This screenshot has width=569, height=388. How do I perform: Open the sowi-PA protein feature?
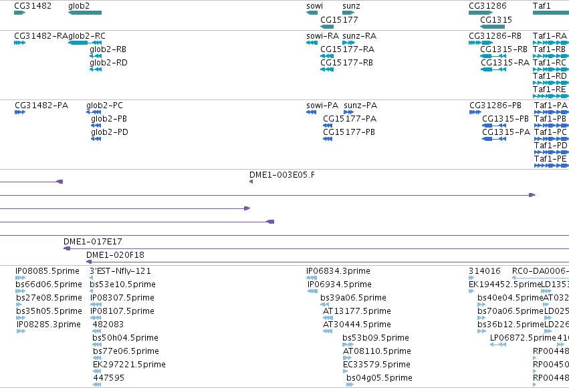point(312,112)
